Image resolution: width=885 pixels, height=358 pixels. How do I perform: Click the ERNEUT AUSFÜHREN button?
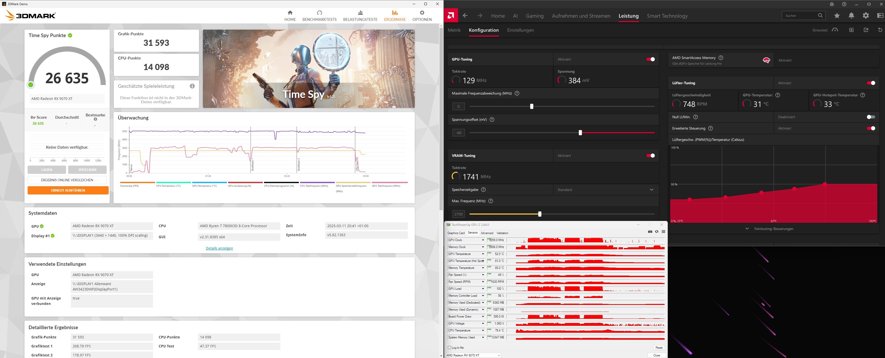click(68, 190)
